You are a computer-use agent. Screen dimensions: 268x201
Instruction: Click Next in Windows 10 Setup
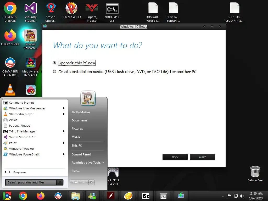[202, 157]
